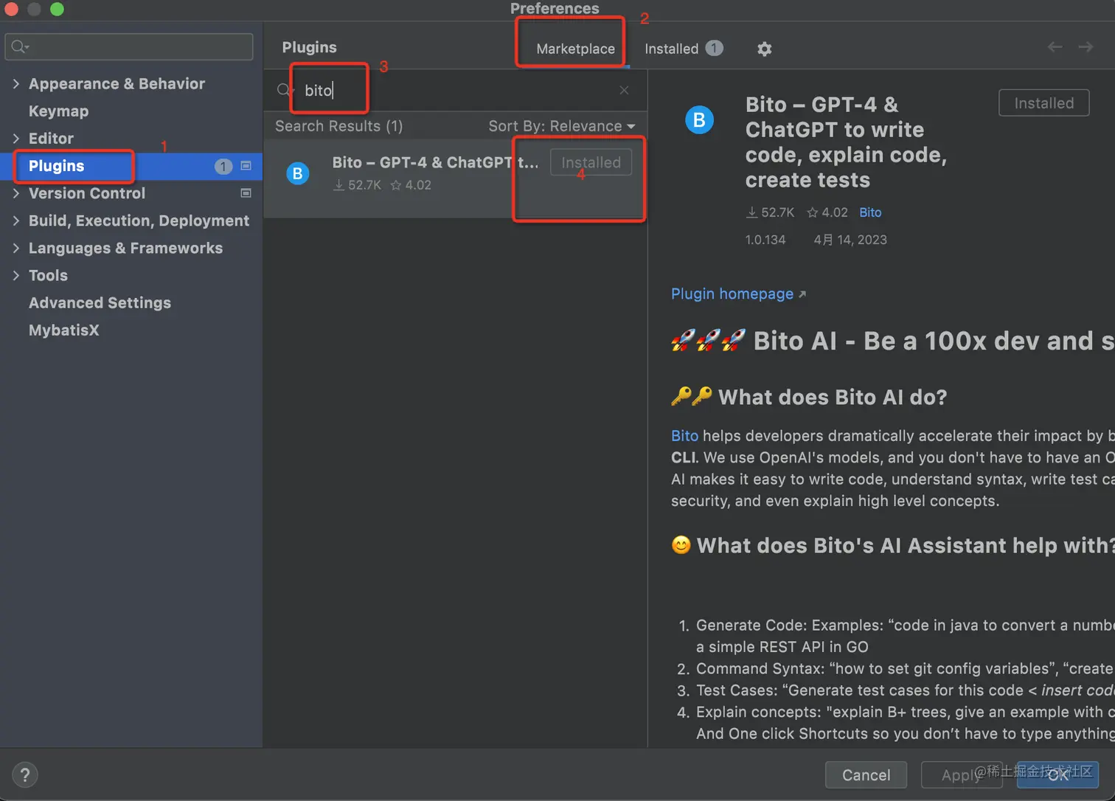Switch to the Installed tab
1115x801 pixels.
coord(671,49)
